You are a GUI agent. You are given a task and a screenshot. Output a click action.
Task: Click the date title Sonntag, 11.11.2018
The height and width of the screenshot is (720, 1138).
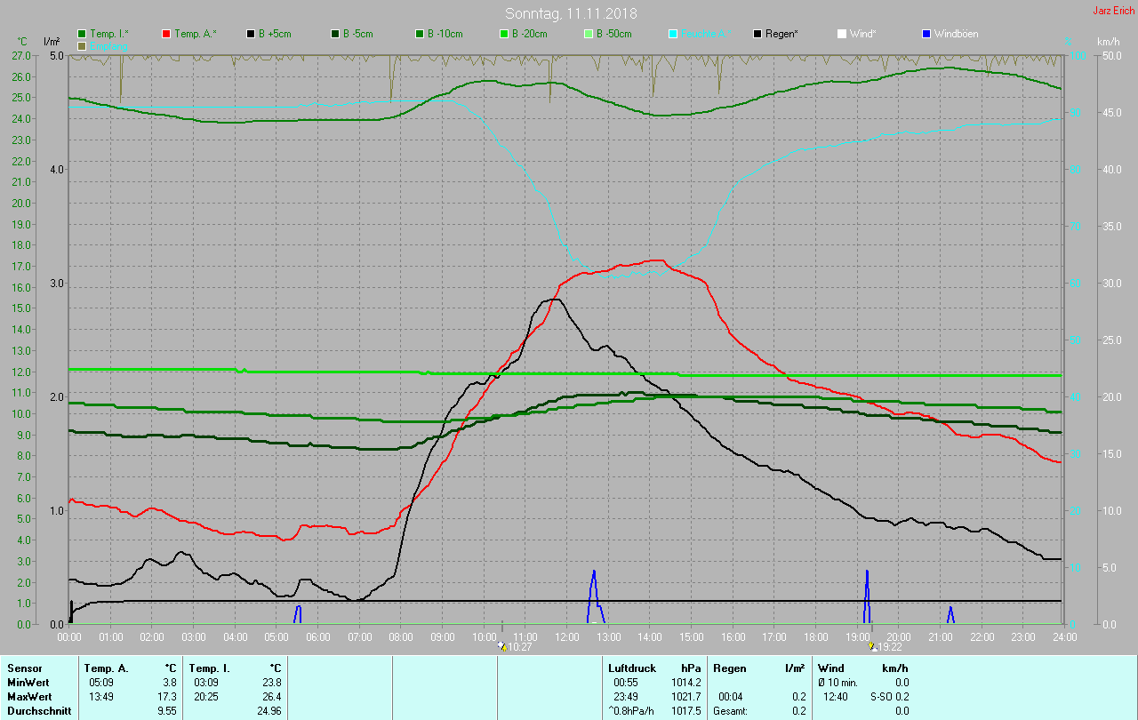click(x=571, y=13)
